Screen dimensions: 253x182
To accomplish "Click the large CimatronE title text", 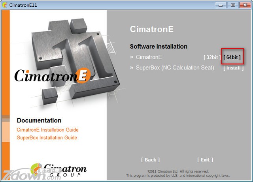I will [x=152, y=29].
